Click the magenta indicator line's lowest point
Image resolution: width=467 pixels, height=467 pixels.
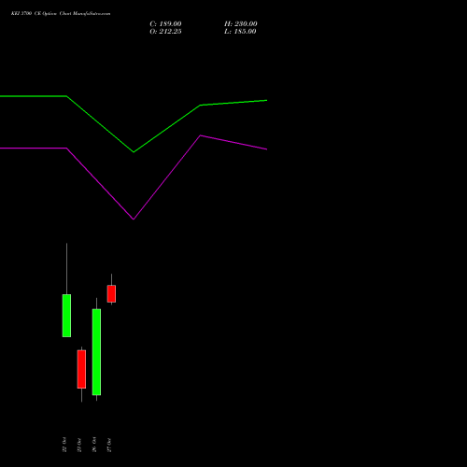click(134, 219)
